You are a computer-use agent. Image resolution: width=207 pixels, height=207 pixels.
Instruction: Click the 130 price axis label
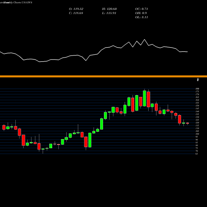(197, 117)
